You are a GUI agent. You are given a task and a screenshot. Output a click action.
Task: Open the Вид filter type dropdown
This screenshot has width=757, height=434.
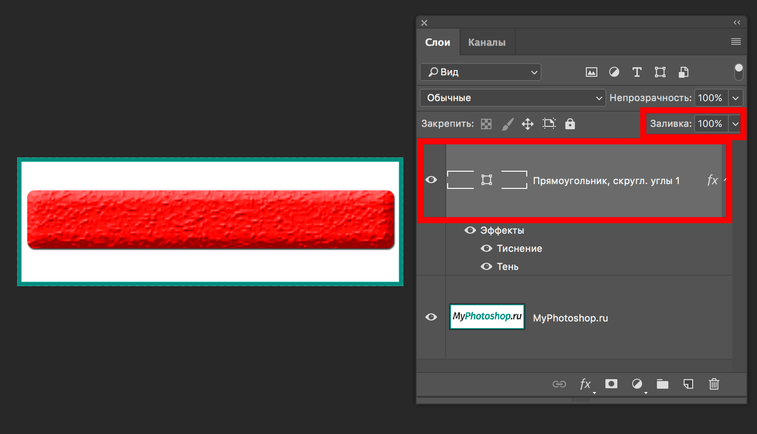[481, 72]
